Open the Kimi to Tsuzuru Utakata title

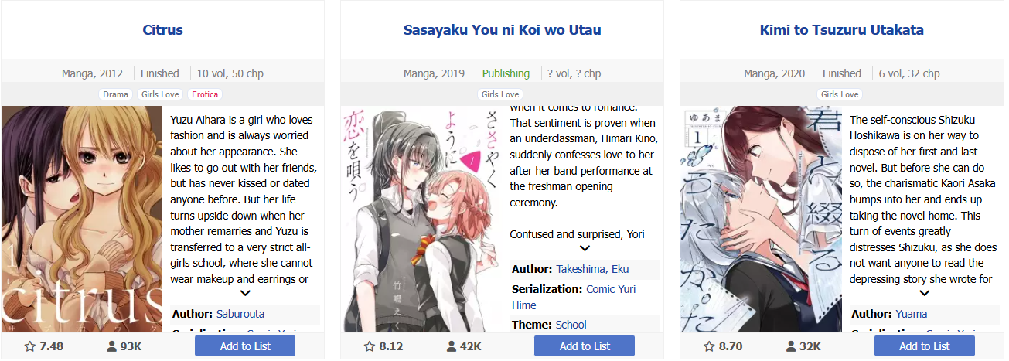[x=841, y=30]
